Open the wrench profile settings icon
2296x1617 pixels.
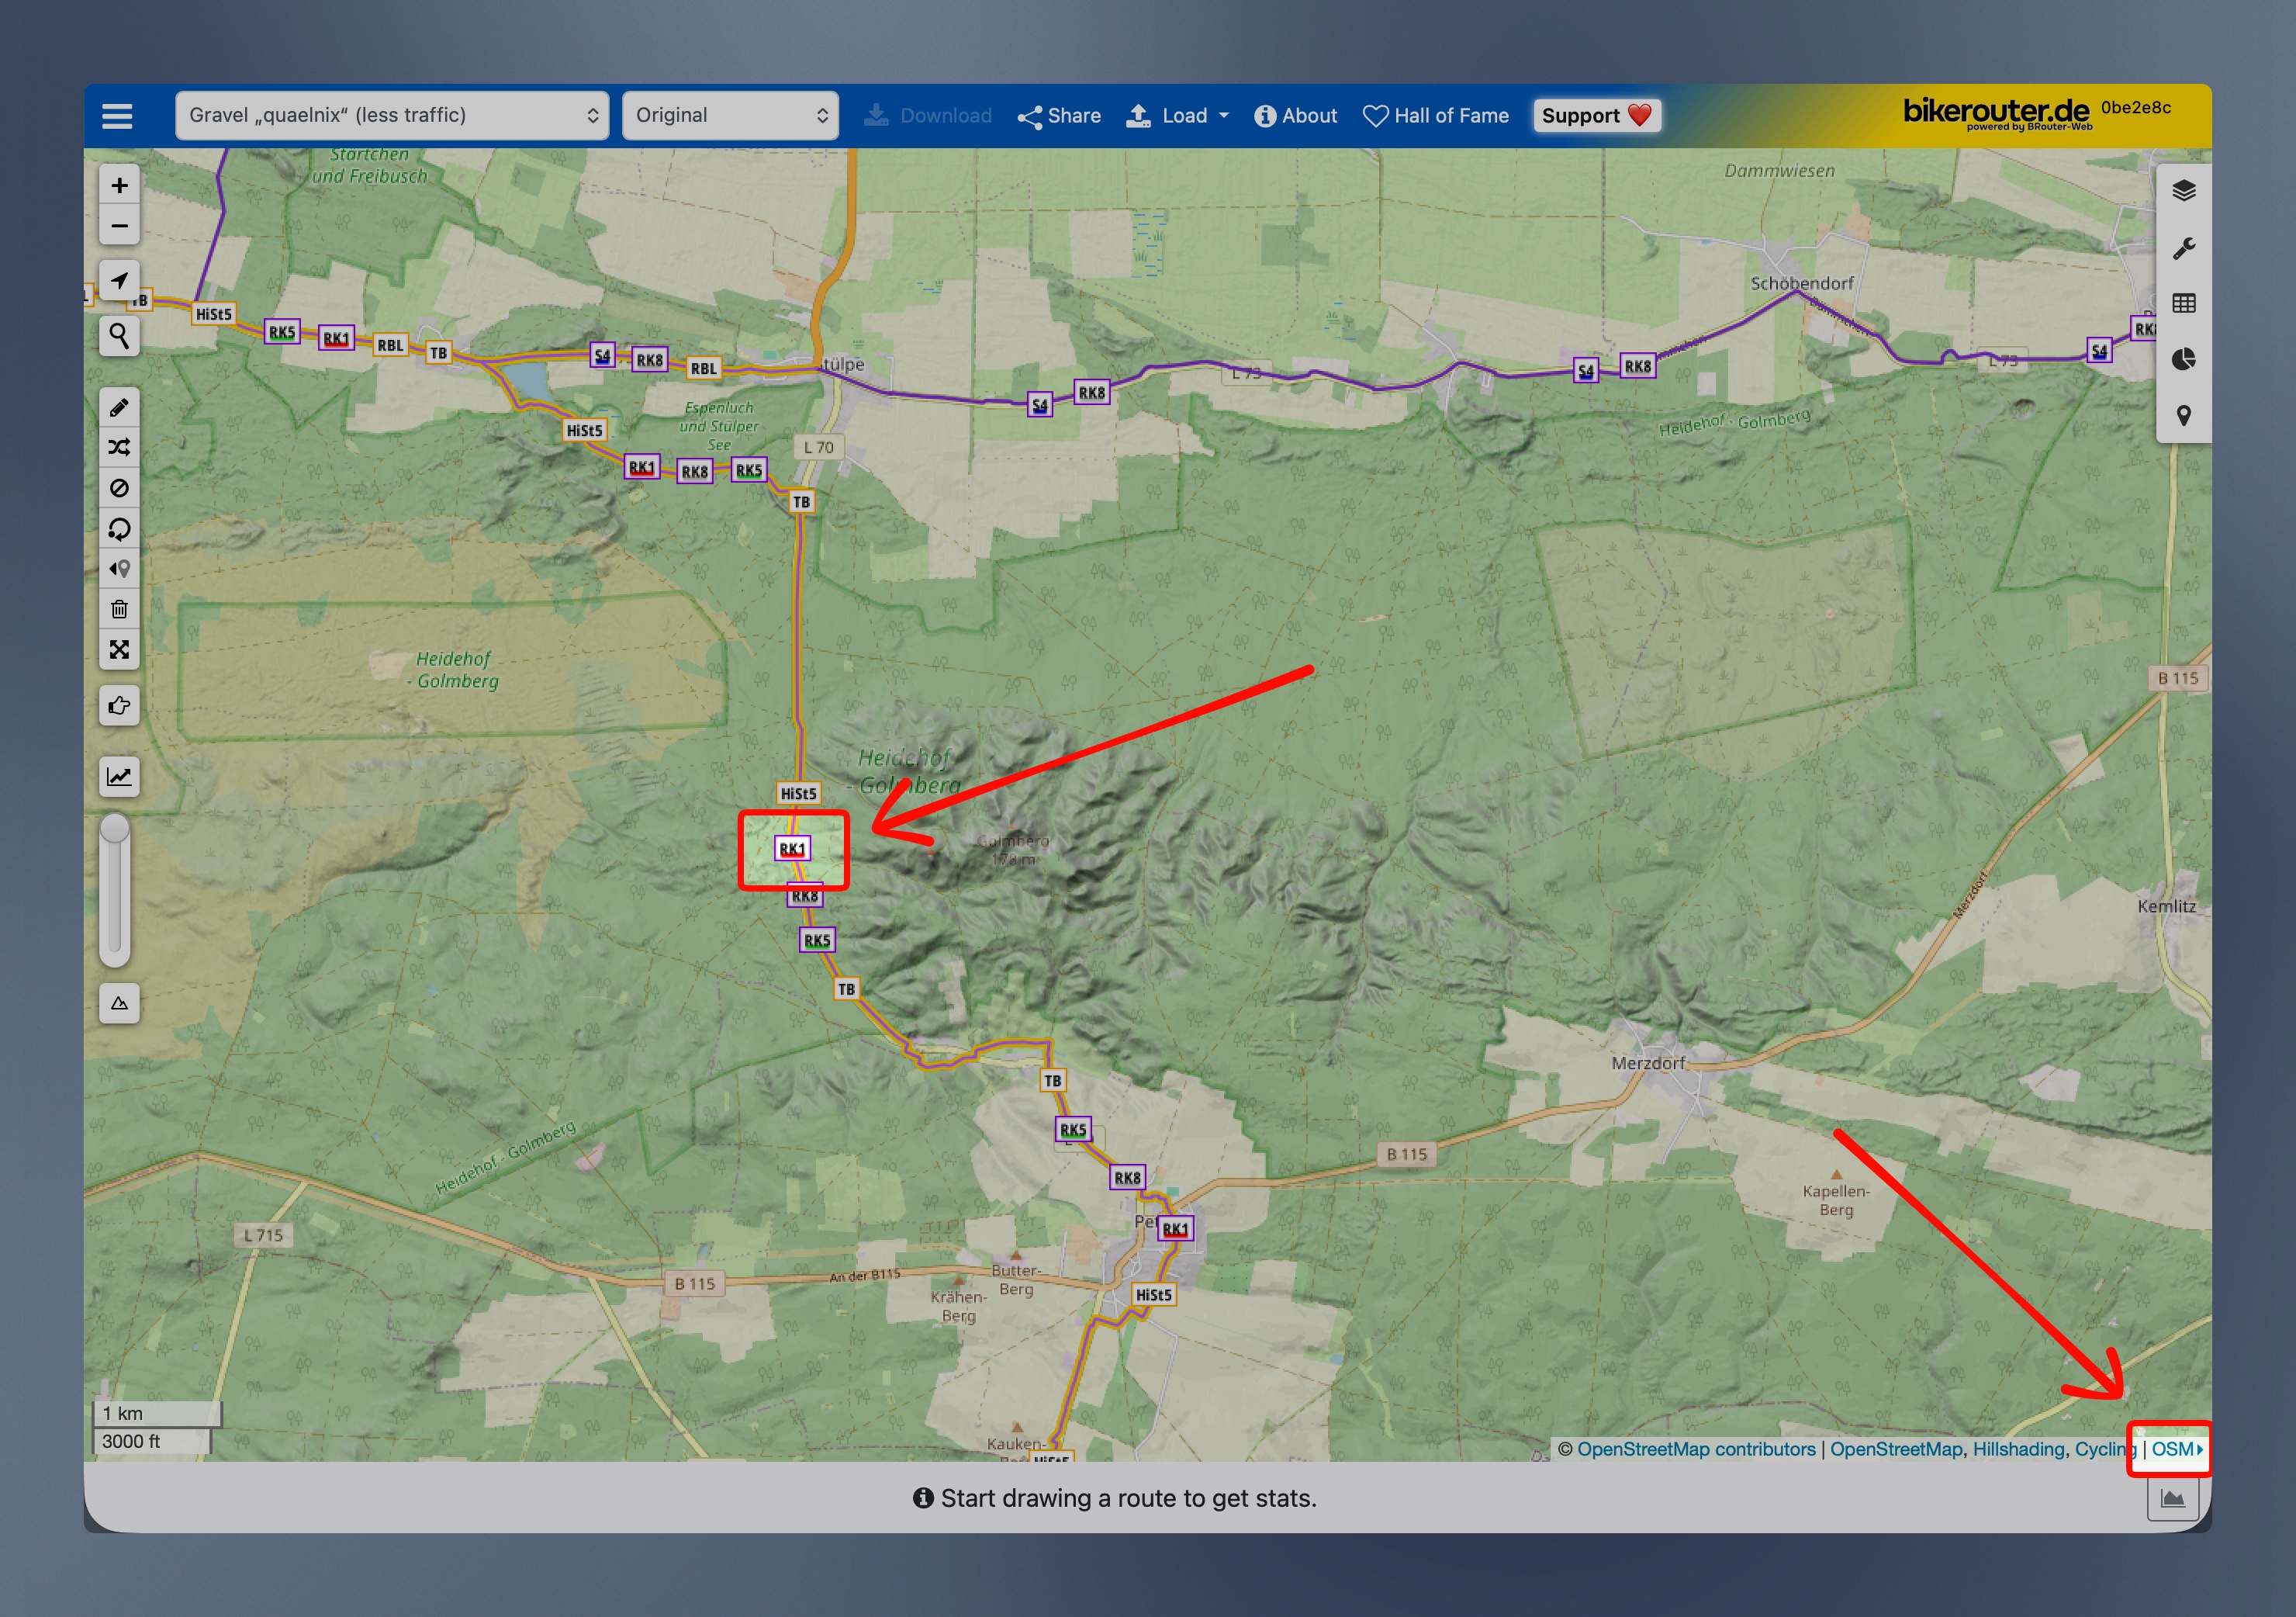(2183, 248)
